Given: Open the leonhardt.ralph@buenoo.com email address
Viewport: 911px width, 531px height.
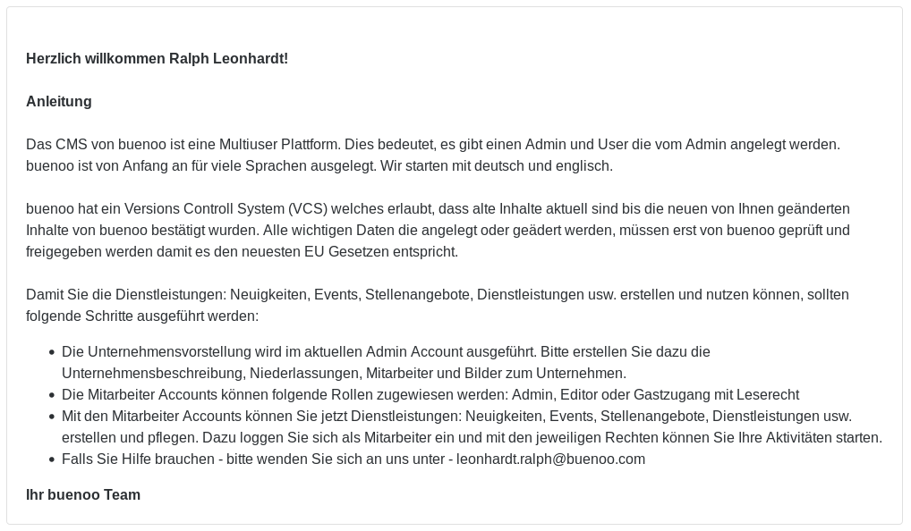Looking at the screenshot, I should (x=550, y=459).
